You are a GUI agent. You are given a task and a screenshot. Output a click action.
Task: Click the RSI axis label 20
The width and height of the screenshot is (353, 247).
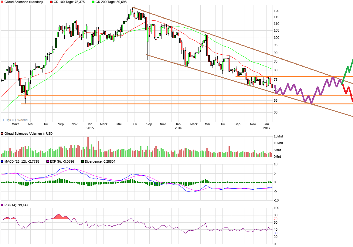point(276,237)
